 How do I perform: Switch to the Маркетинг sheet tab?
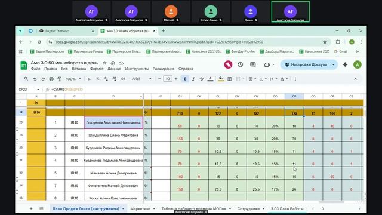point(143,209)
